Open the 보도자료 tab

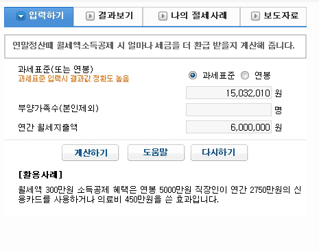[274, 16]
